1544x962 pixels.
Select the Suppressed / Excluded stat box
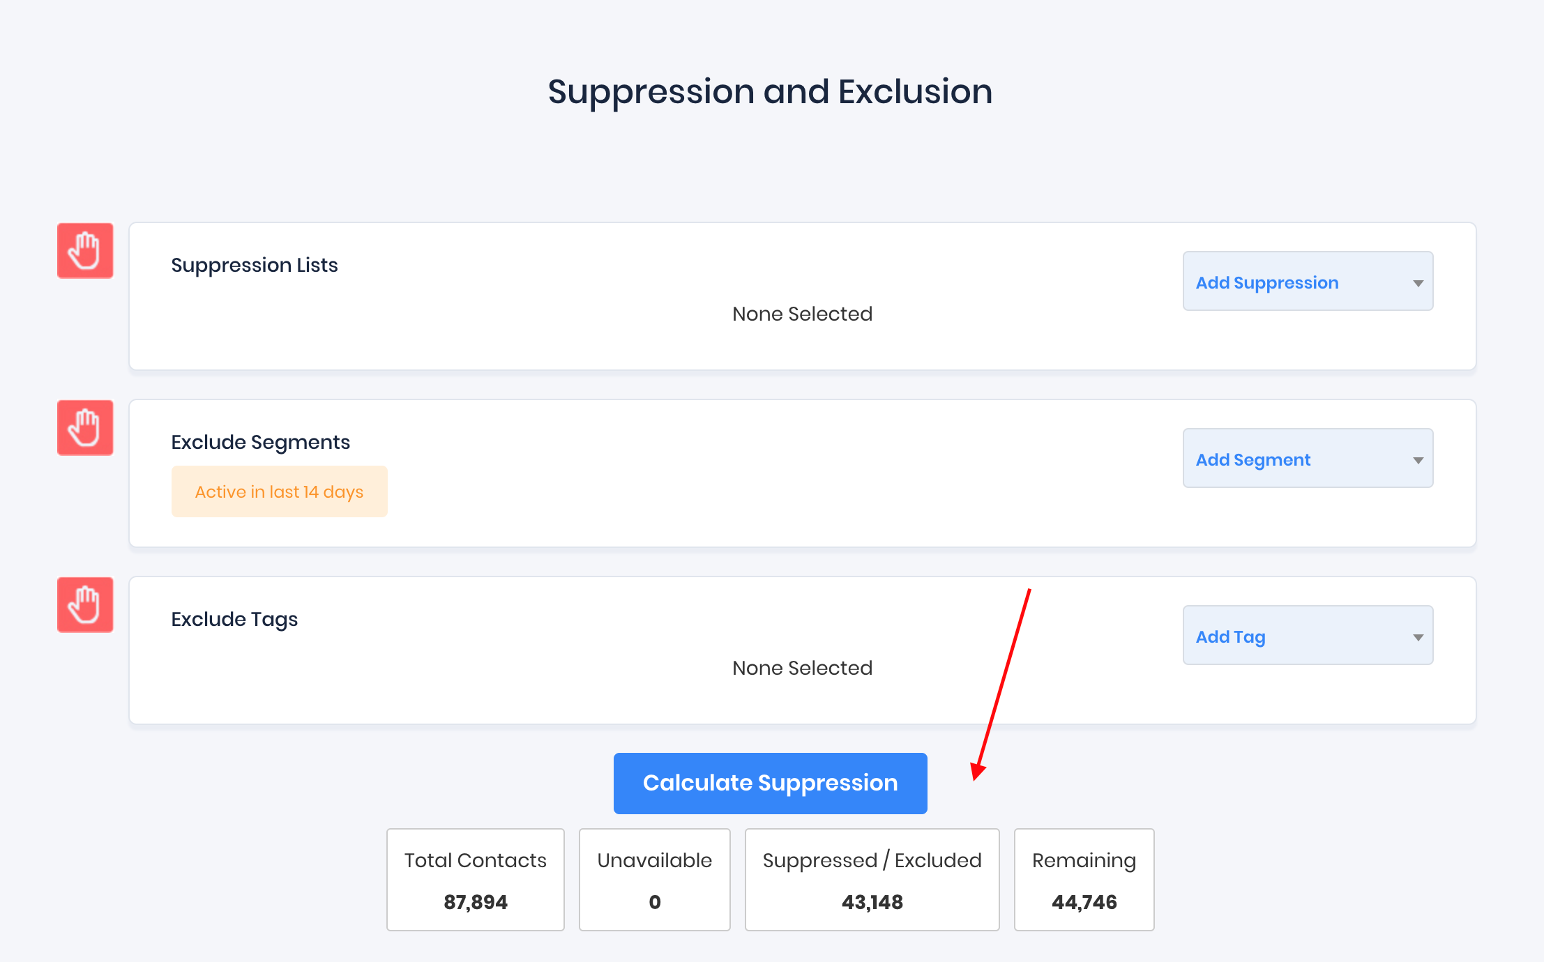[x=872, y=879]
